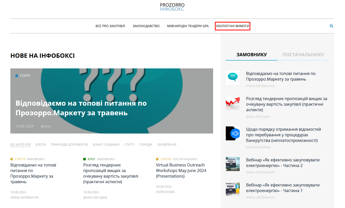Viewport: 345px width, 208px height.
Task: Open sidebar link Відповідаємо на топові питання
Action: click(x=281, y=76)
